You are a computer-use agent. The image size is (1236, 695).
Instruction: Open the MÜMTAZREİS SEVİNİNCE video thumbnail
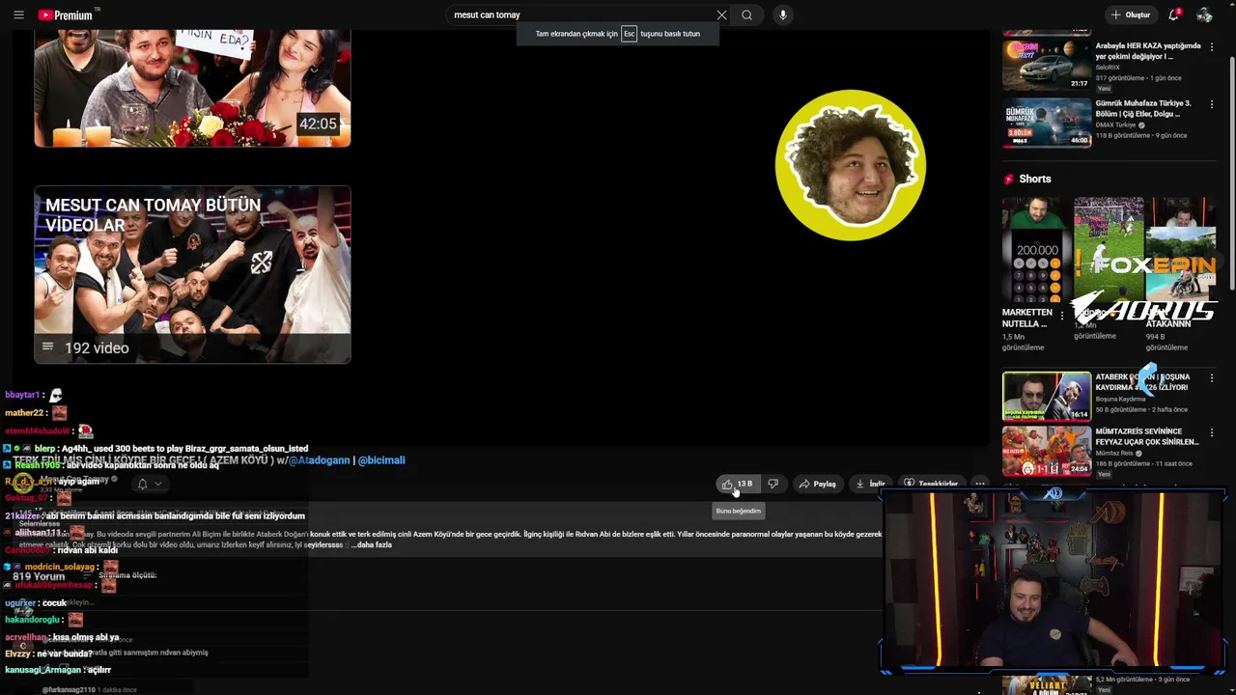pyautogui.click(x=1047, y=452)
